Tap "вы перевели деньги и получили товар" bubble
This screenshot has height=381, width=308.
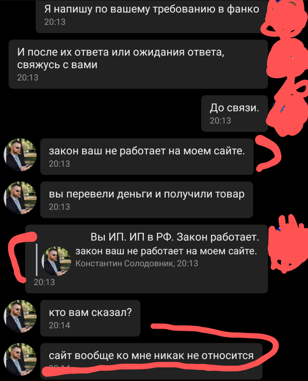click(147, 200)
